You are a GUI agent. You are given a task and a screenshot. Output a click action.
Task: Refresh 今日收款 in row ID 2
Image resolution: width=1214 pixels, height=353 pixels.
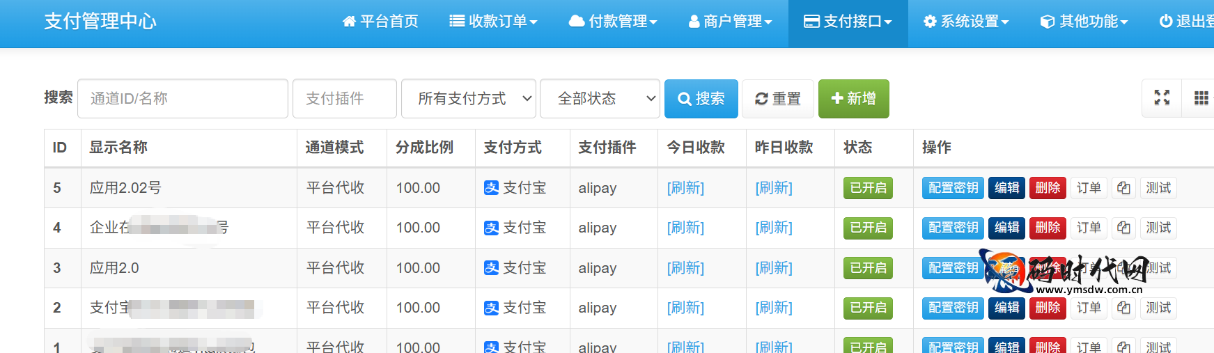click(685, 308)
